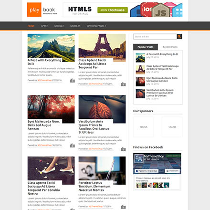Click MyThemeShop author link under red forest post

[44, 145]
